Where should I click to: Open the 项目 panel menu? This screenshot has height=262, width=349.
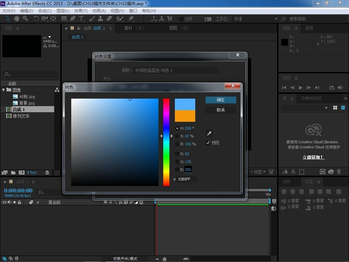coord(18,28)
